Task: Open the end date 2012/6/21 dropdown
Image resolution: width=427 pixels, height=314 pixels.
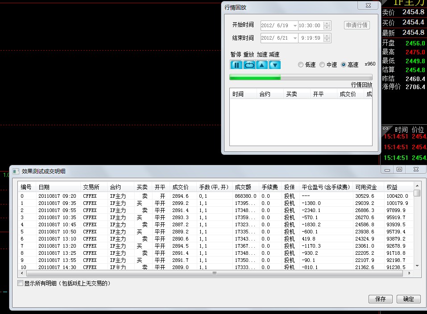Action: coord(294,38)
